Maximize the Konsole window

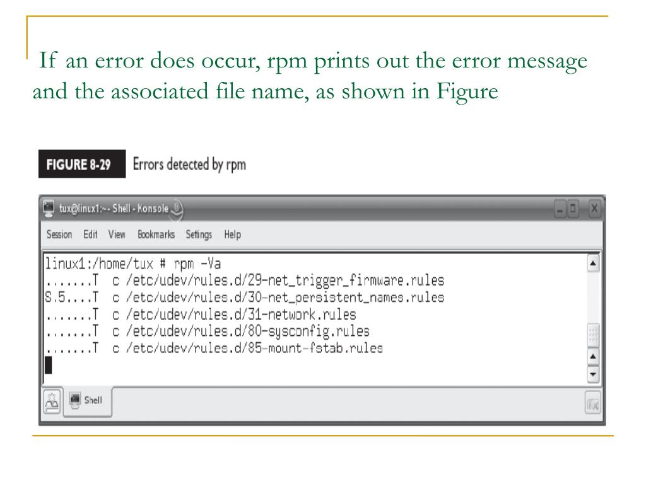(573, 209)
